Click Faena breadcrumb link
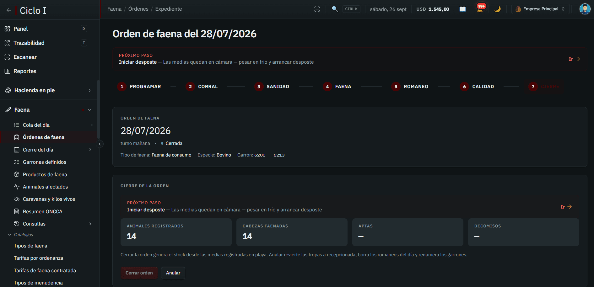This screenshot has width=594, height=287. (x=114, y=9)
